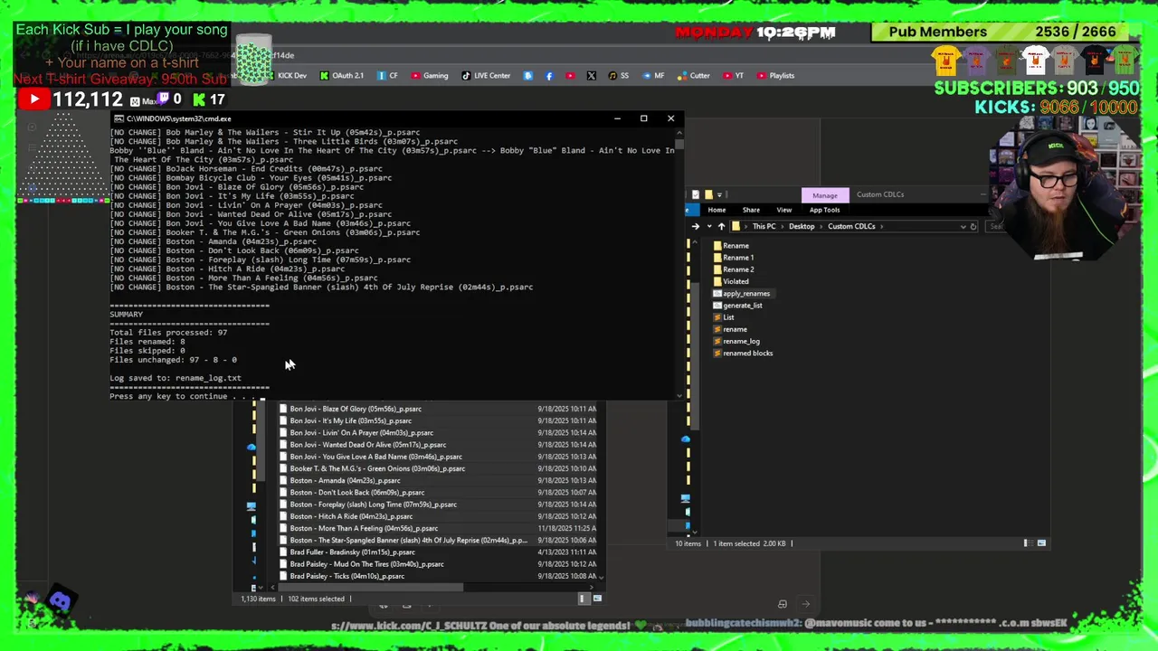Switch Custom CDLCs Explorer to large icons view
The image size is (1158, 651).
coord(1041,543)
